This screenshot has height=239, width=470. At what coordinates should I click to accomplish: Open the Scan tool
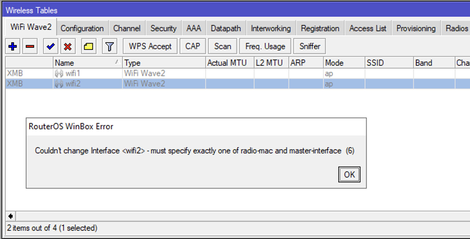[x=223, y=46]
